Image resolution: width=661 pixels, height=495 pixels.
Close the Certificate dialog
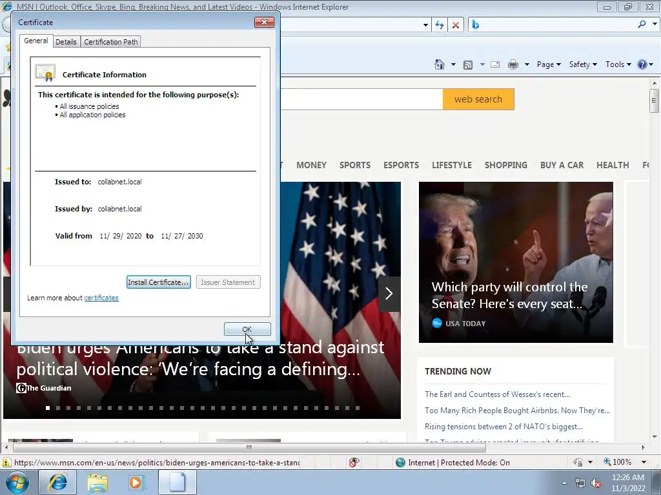coord(264,23)
